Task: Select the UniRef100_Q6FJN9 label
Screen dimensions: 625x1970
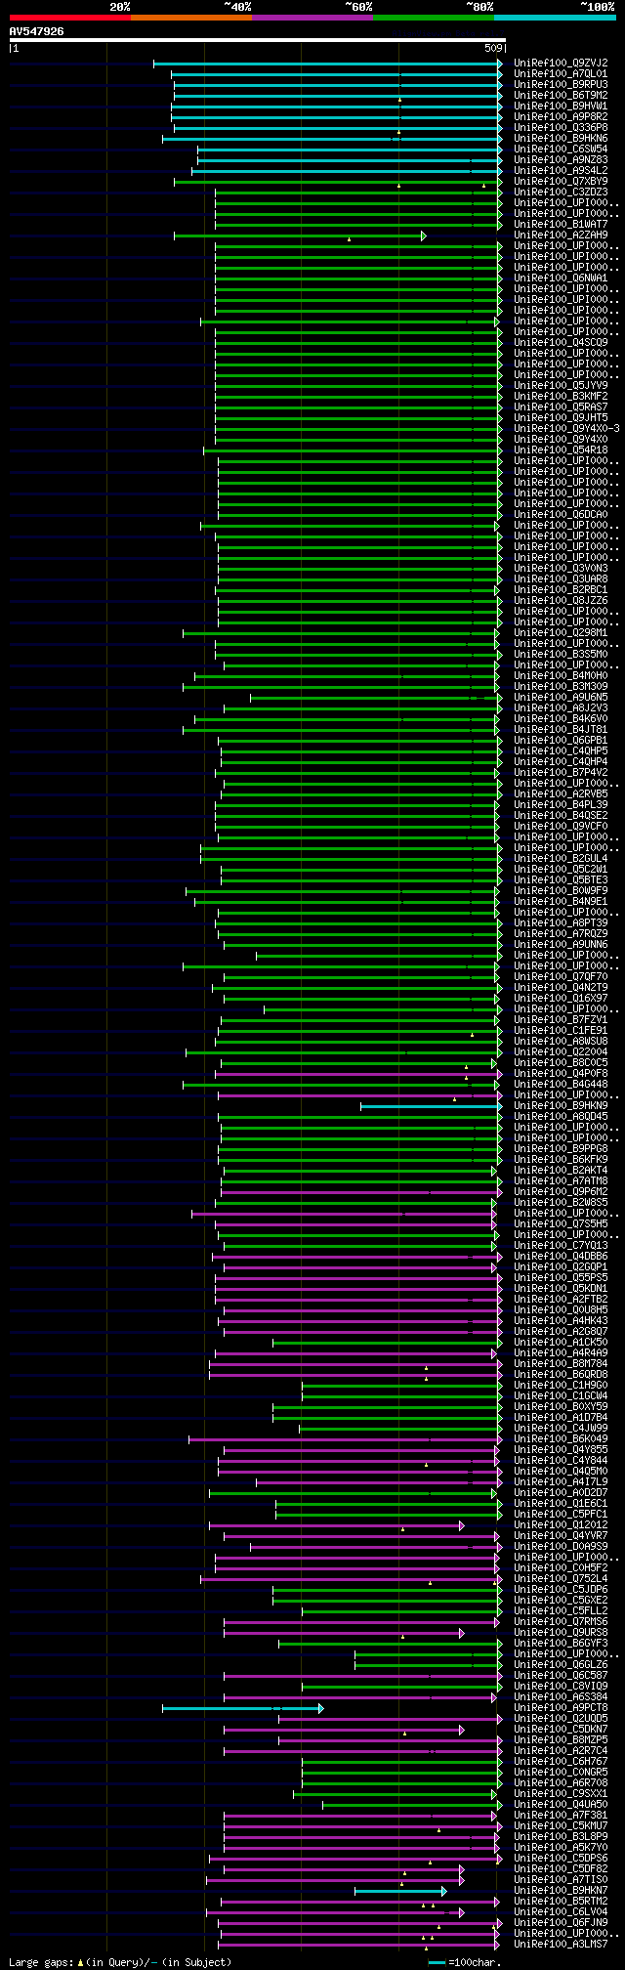Action: click(561, 1923)
